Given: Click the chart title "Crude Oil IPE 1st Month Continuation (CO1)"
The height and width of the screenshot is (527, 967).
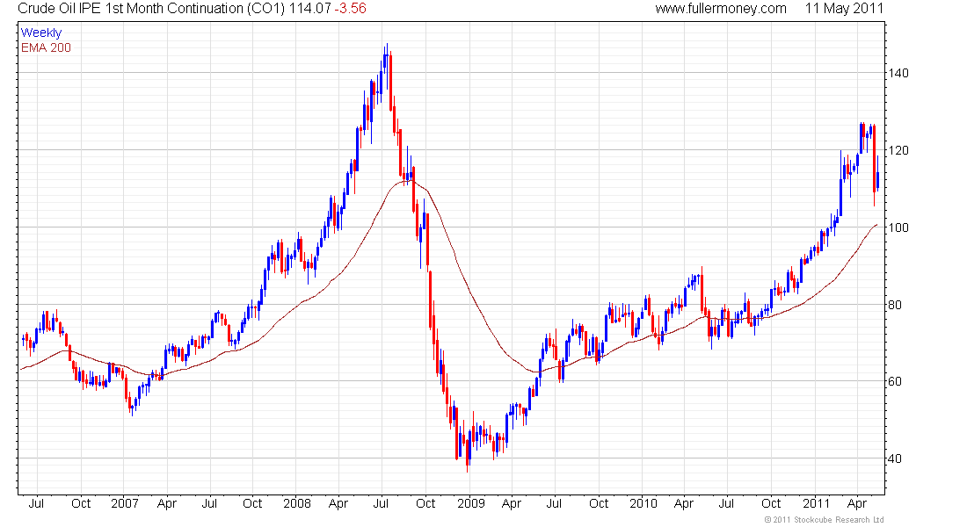Looking at the screenshot, I should [x=151, y=9].
